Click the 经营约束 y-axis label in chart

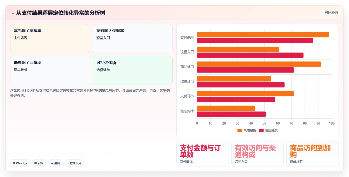[x=187, y=111]
